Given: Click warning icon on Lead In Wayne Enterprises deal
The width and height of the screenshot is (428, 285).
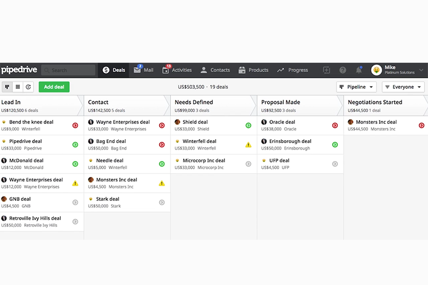Looking at the screenshot, I should (75, 183).
